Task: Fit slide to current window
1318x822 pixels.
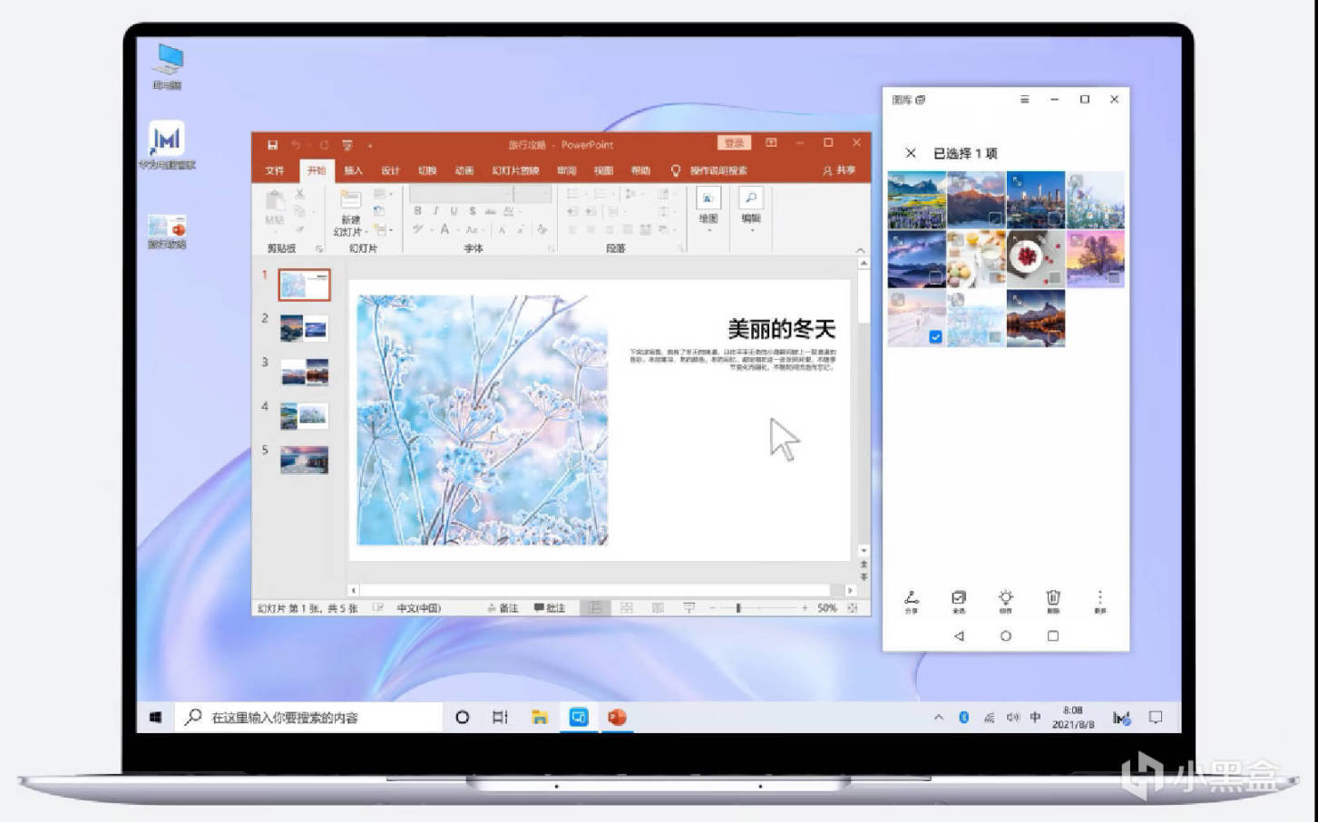Action: (x=853, y=608)
